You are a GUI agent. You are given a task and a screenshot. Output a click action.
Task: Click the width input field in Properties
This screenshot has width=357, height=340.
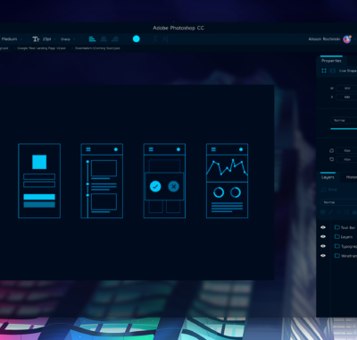[346, 89]
